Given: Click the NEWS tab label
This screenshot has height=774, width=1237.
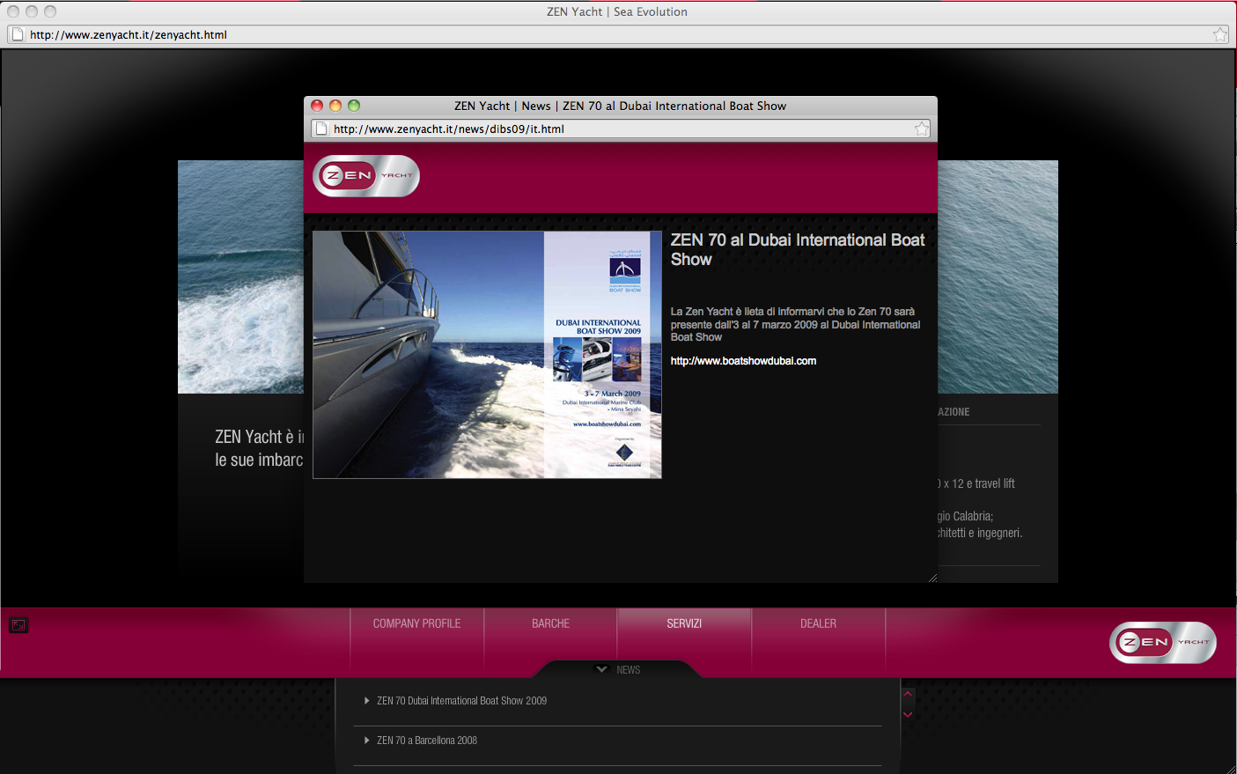Looking at the screenshot, I should (629, 670).
